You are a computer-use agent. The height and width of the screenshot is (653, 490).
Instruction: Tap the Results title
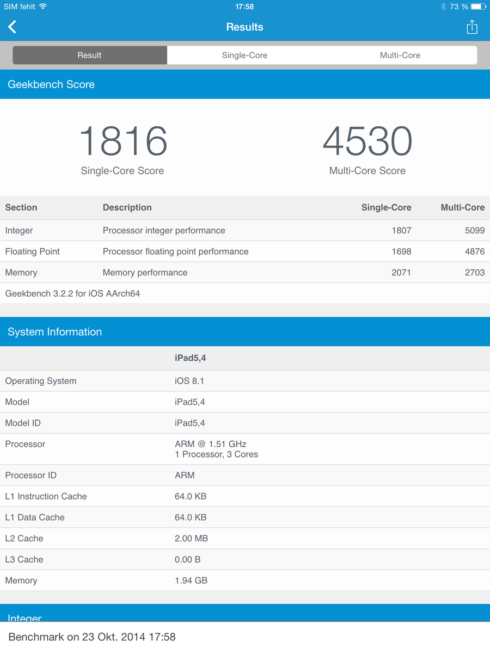pyautogui.click(x=244, y=27)
